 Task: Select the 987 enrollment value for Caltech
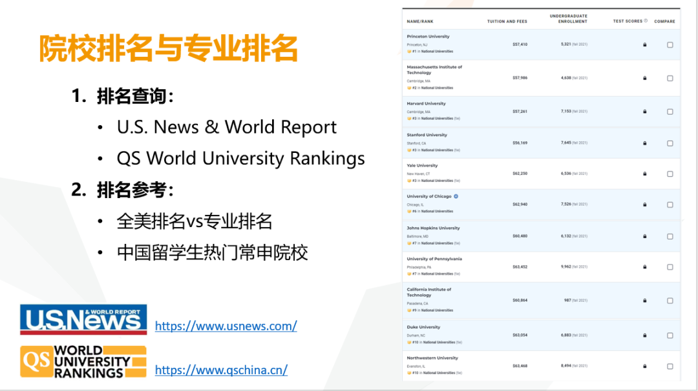[x=567, y=301]
